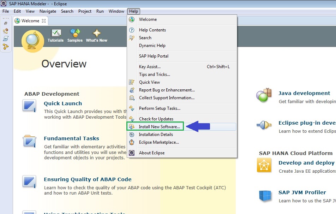This screenshot has width=336, height=214.
Task: Choose Quick View from Help menu
Action: (x=182, y=82)
